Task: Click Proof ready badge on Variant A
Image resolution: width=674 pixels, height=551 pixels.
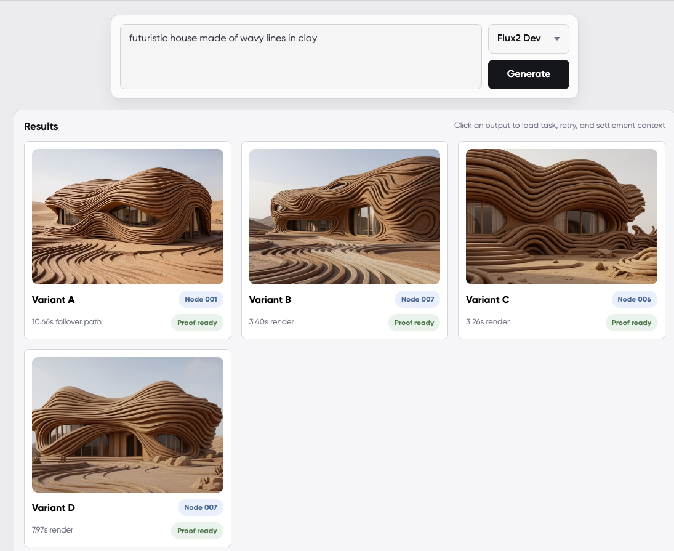Action: point(197,323)
